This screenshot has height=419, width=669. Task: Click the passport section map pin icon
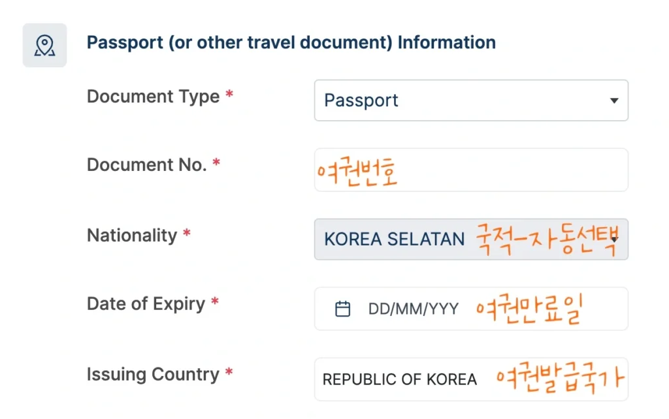click(x=44, y=45)
